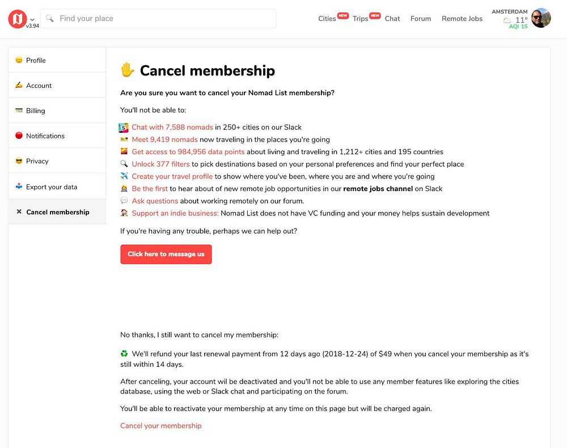
Task: Open the Cities menu item
Action: (x=327, y=19)
